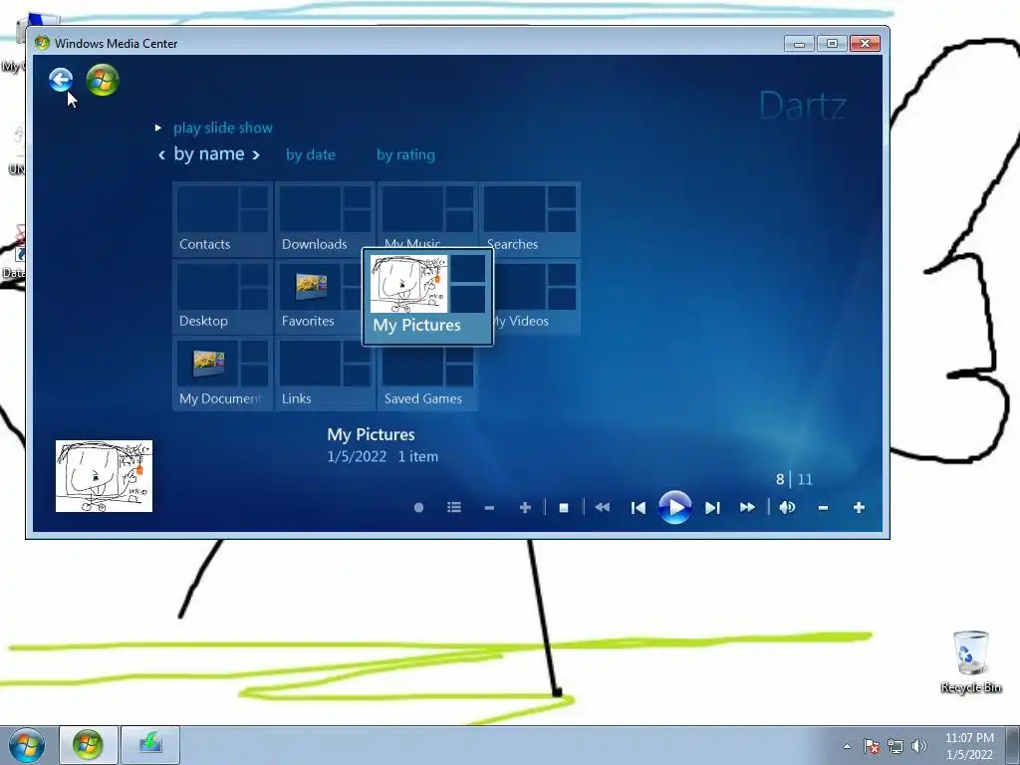Open the My Documents folder tile
Viewport: 1020px width, 765px height.
(222, 375)
